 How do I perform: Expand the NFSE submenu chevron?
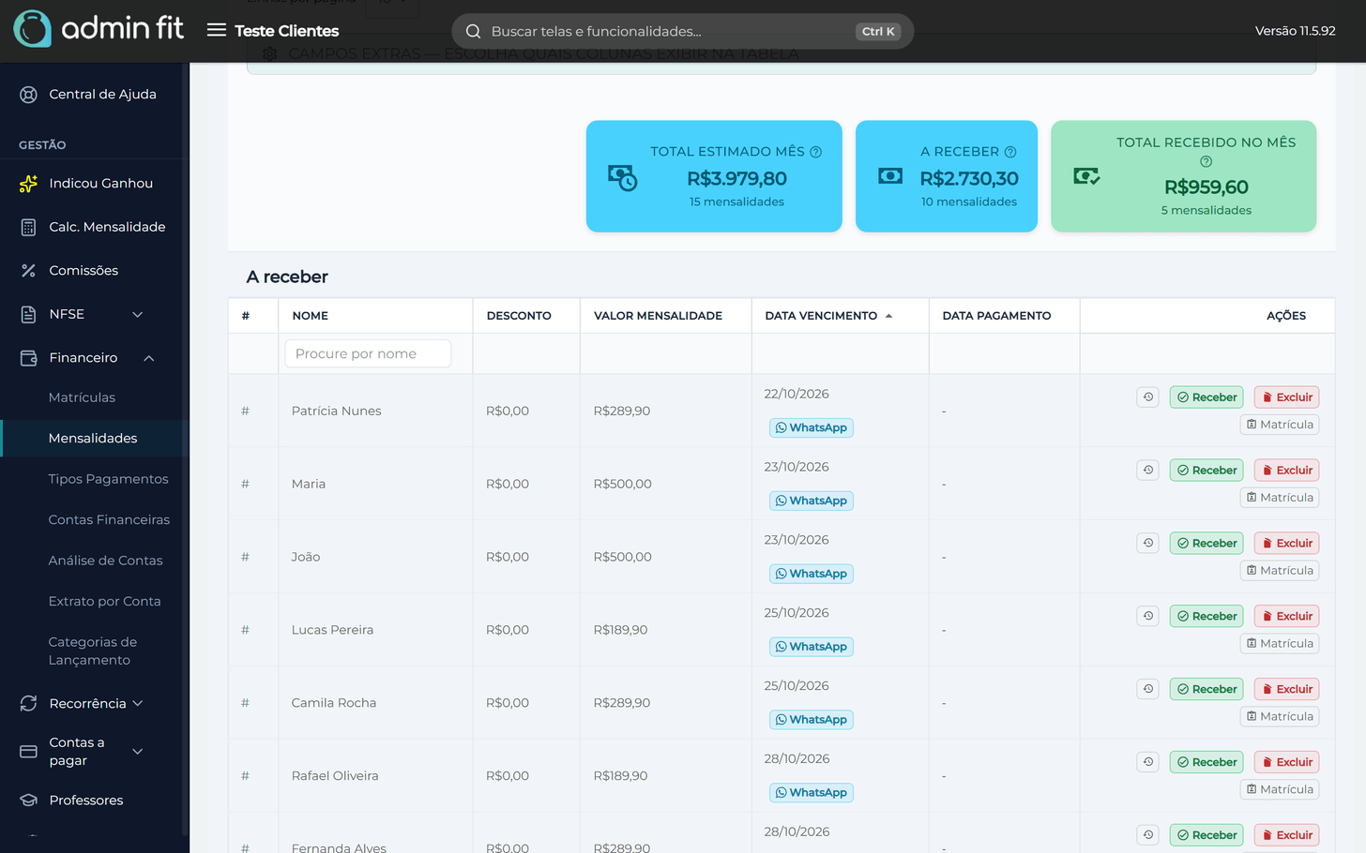pos(138,314)
